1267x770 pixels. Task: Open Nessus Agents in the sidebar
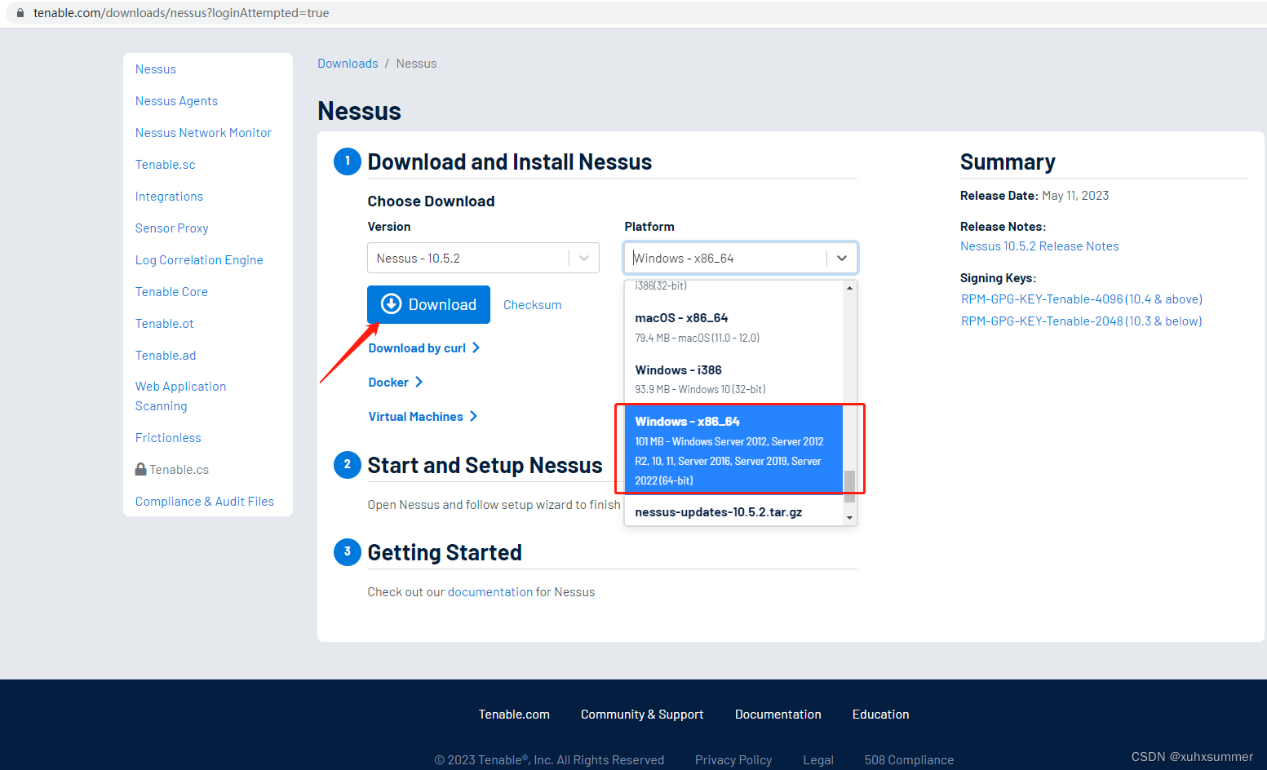tap(176, 101)
